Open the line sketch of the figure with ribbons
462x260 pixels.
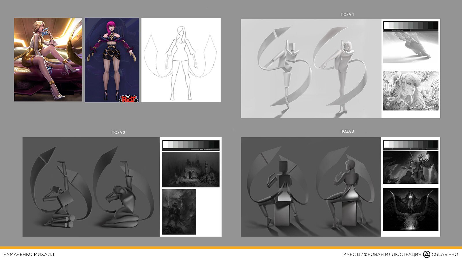click(181, 60)
